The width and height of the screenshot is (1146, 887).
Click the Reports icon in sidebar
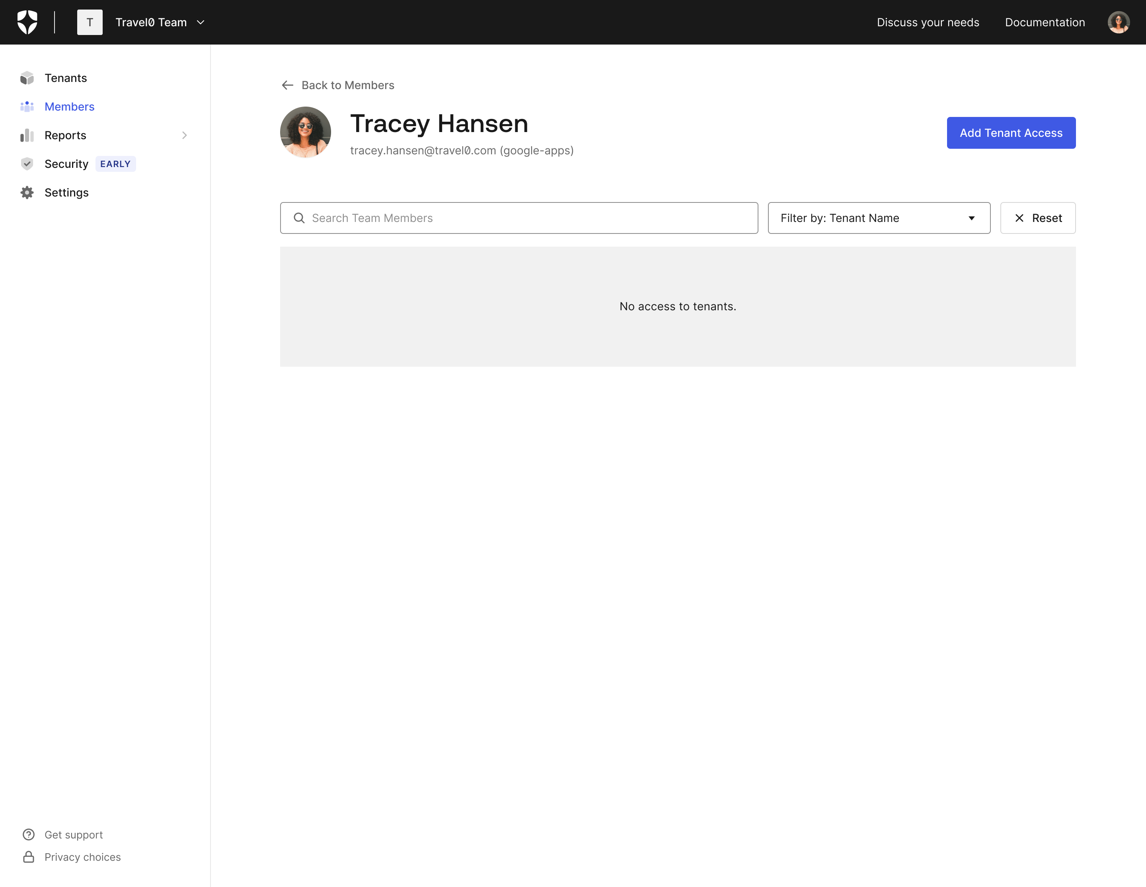pos(28,135)
